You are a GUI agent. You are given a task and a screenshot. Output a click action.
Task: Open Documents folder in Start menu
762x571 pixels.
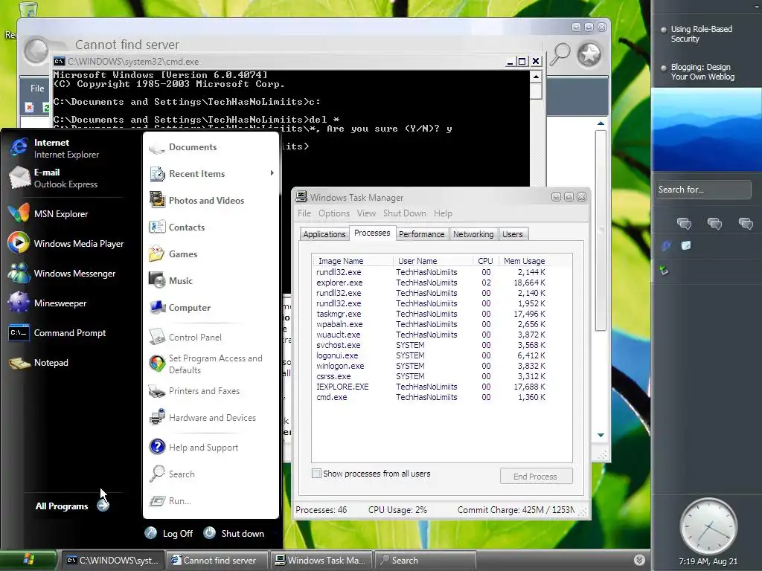point(183,147)
